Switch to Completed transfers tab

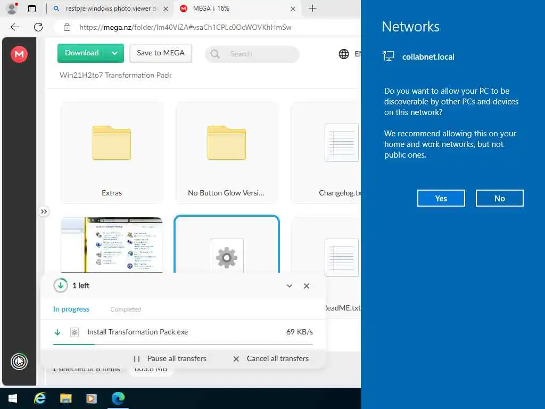coord(126,309)
